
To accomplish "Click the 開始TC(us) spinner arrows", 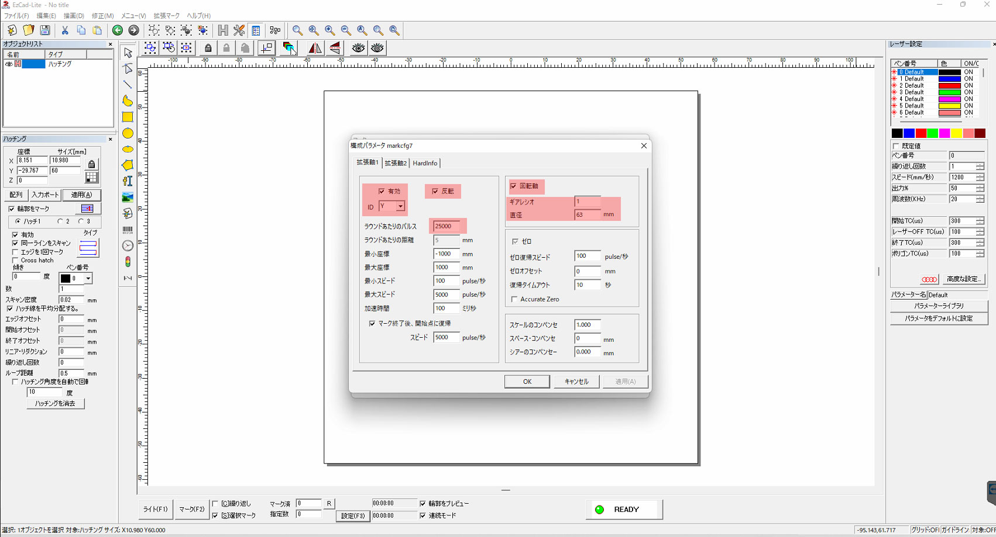I will click(x=980, y=221).
